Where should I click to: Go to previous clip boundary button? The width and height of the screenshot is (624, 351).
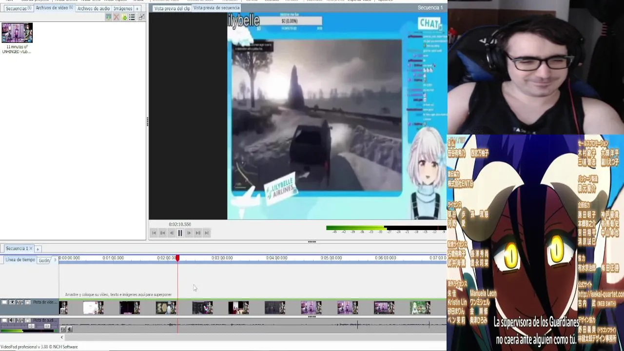coord(163,233)
